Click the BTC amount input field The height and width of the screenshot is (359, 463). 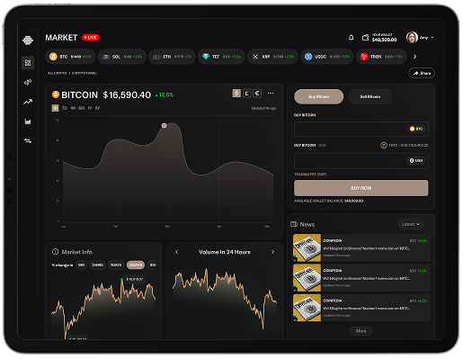[361, 130]
